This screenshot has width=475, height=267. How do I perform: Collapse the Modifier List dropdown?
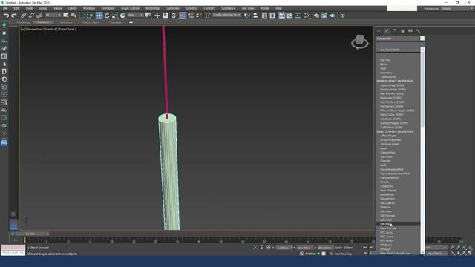[x=400, y=44]
